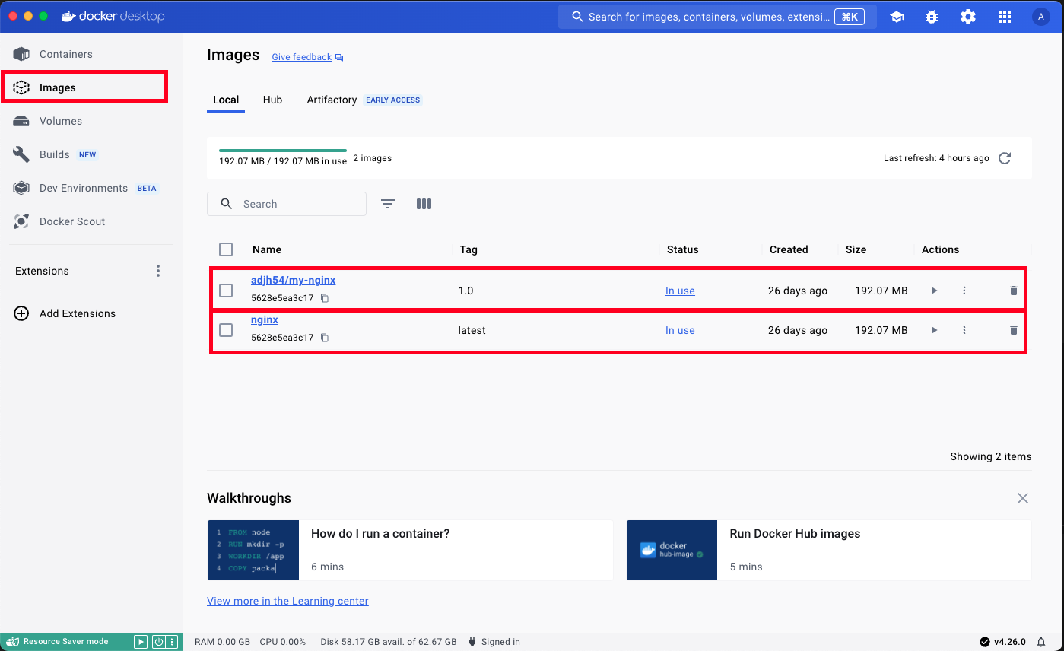The image size is (1064, 651).
Task: Sort by the Name column header
Action: 267,249
